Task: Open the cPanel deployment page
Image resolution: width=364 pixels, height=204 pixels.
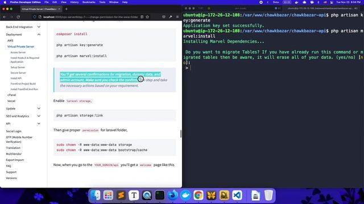Action: coord(11,95)
